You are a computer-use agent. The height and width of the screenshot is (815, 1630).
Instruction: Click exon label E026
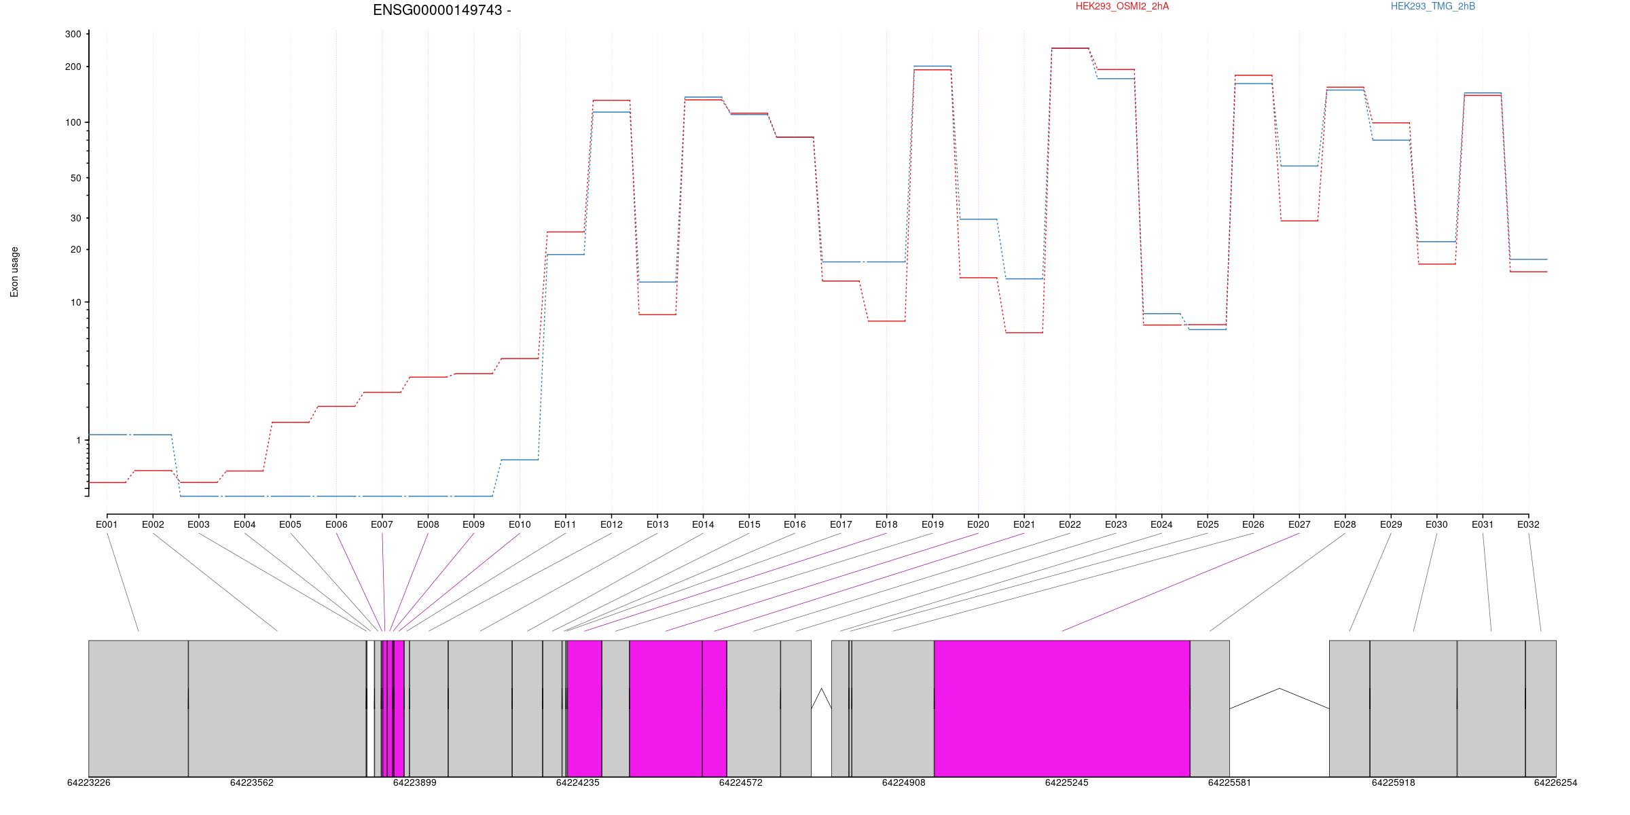[x=1253, y=524]
